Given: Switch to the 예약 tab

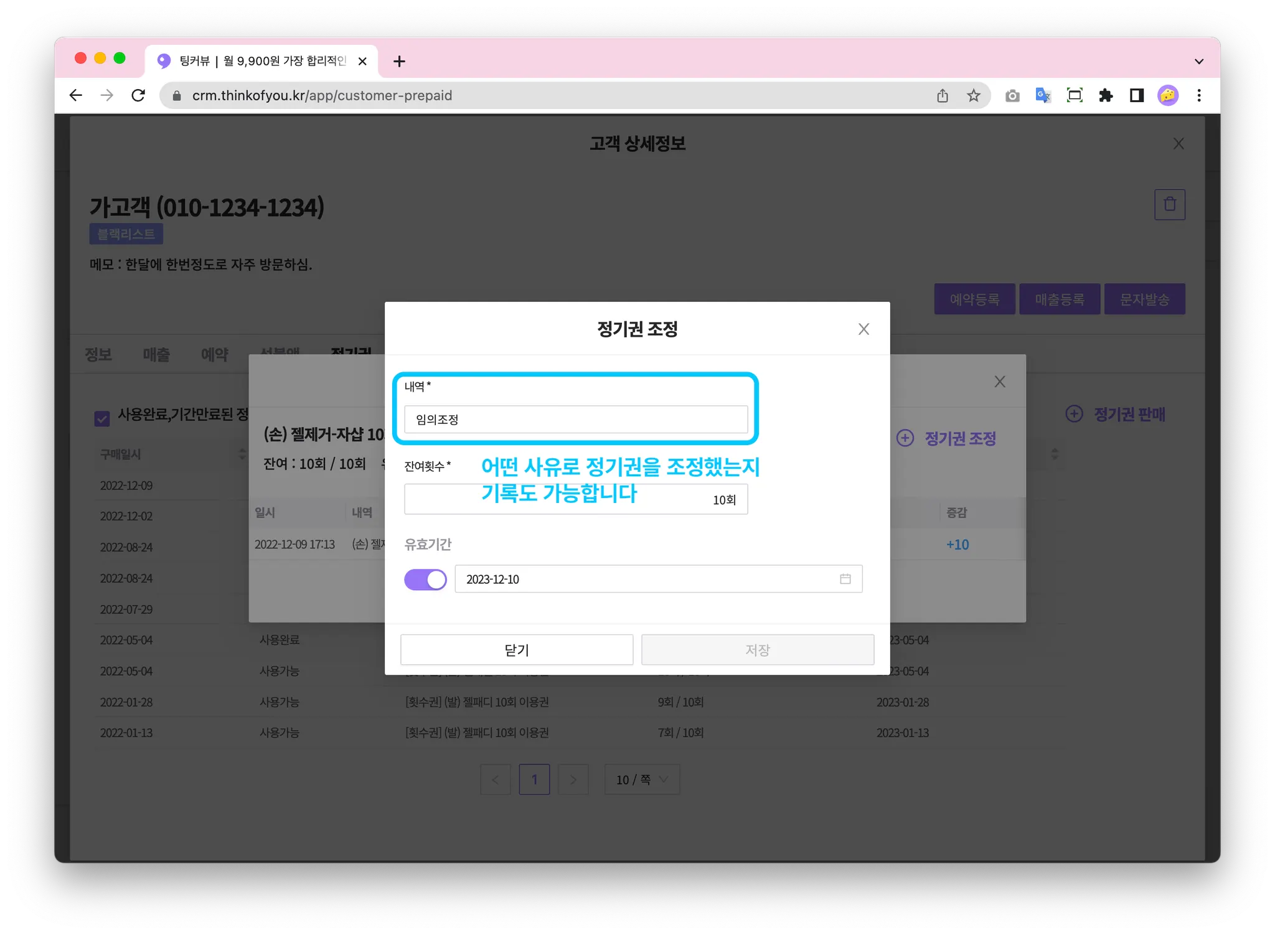Looking at the screenshot, I should (215, 355).
